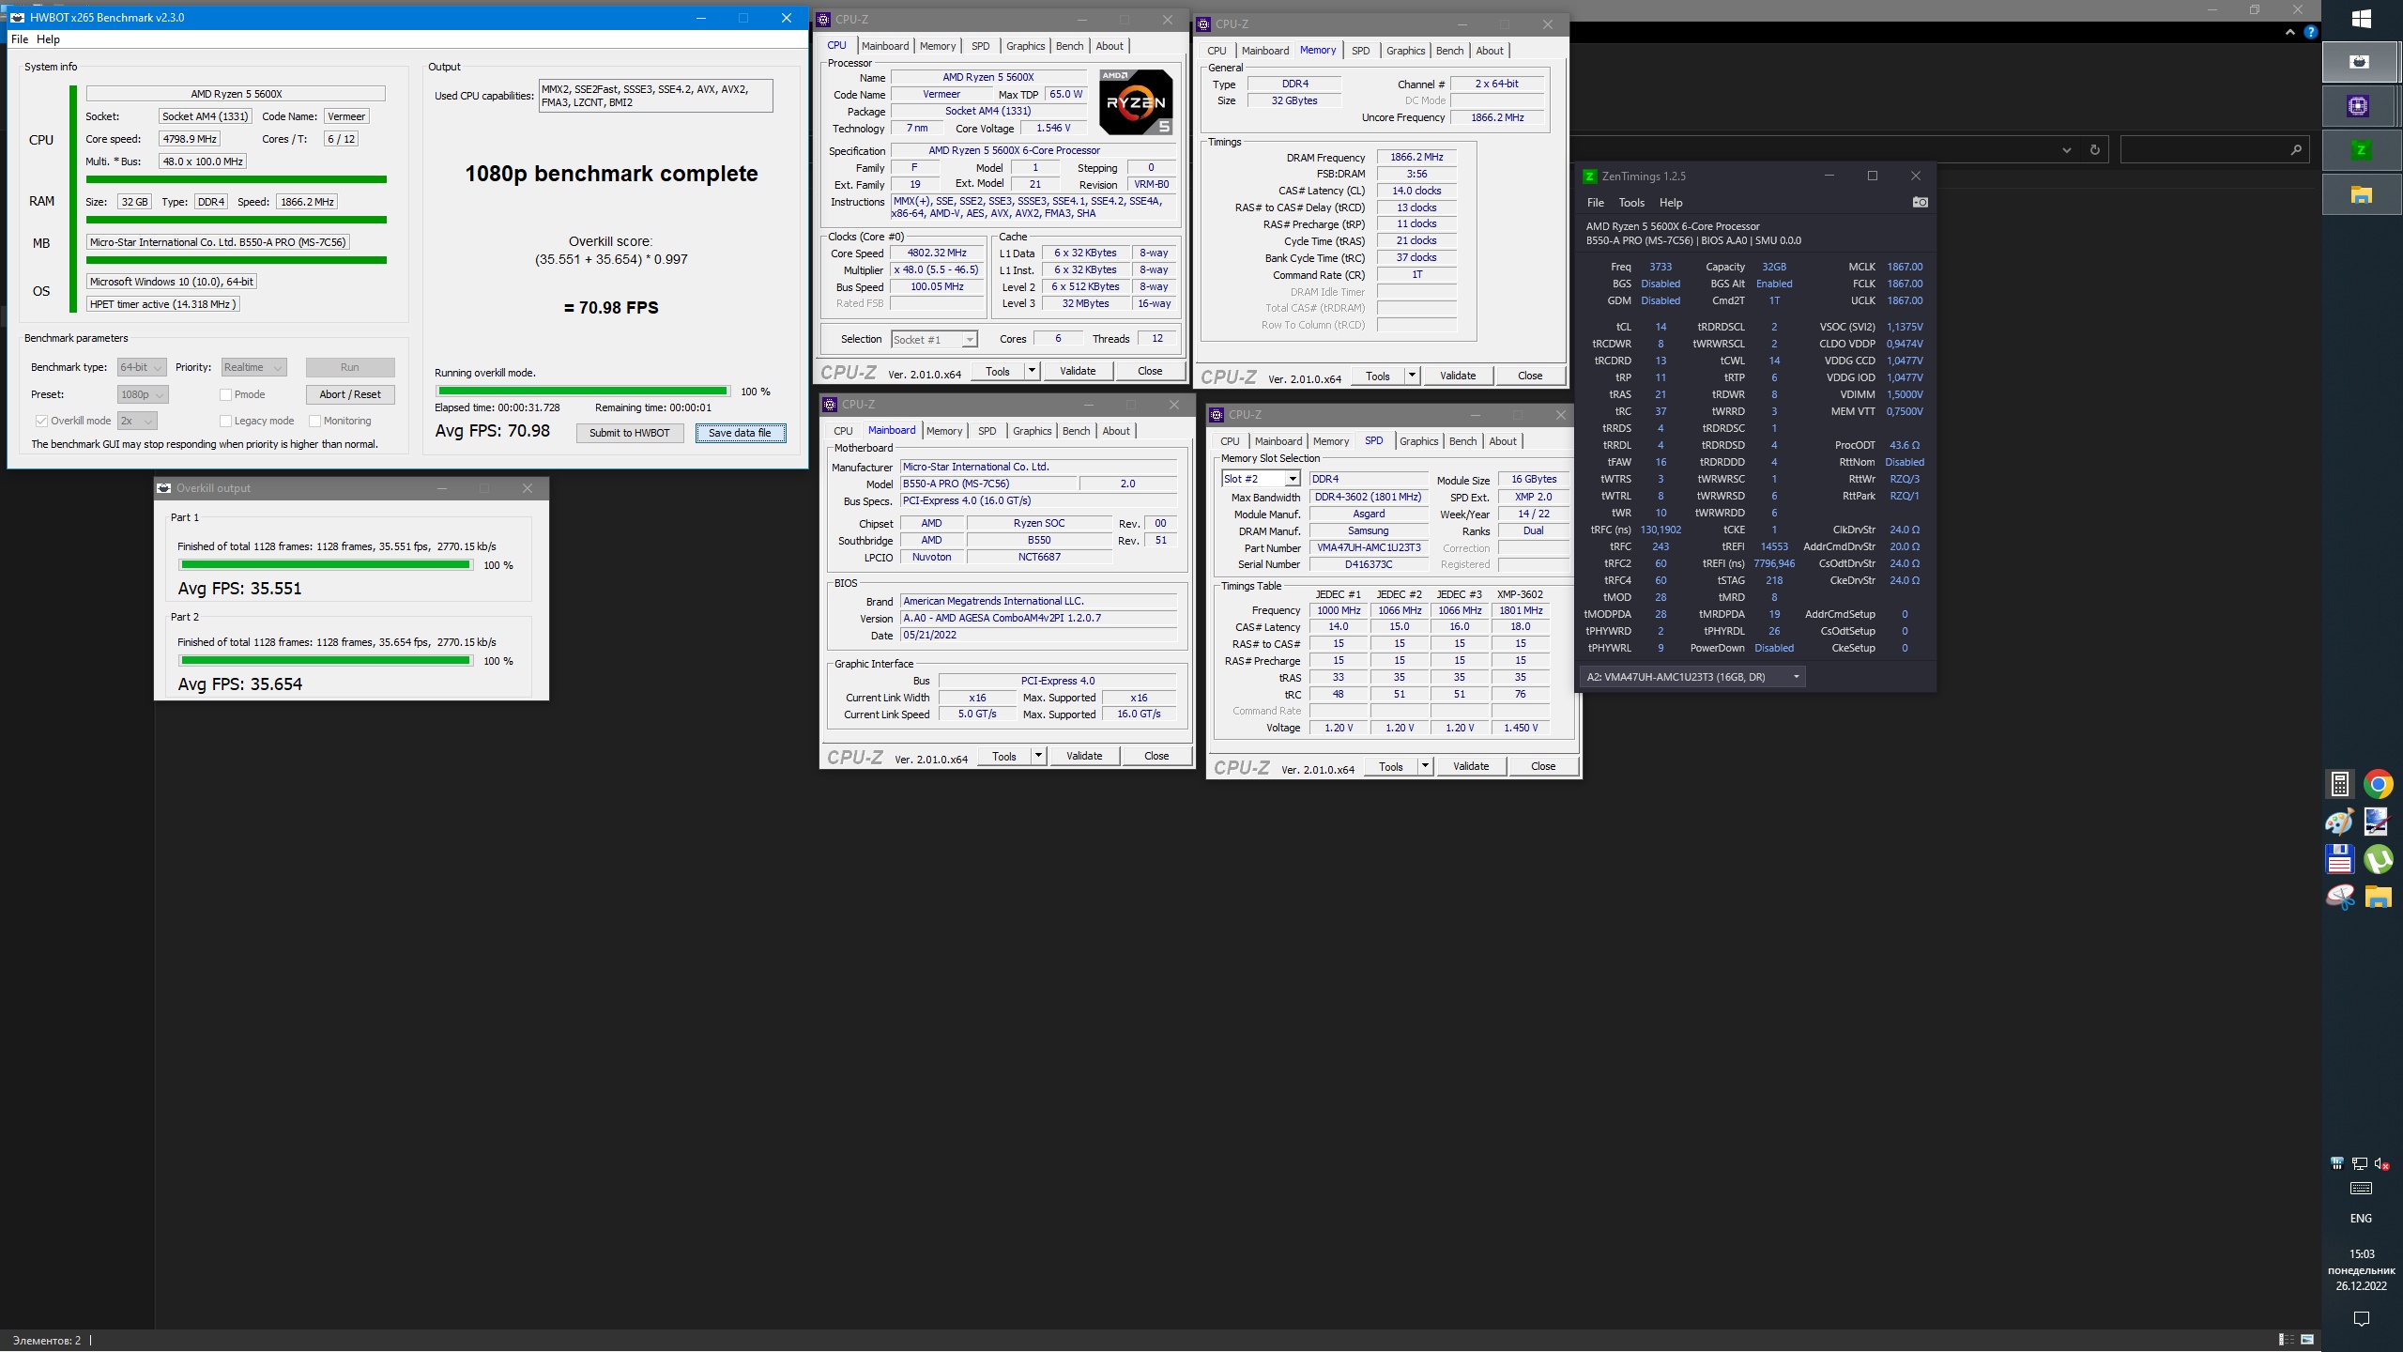Open About tab in CPU-Z SPD window
The image size is (2403, 1352).
1502,441
